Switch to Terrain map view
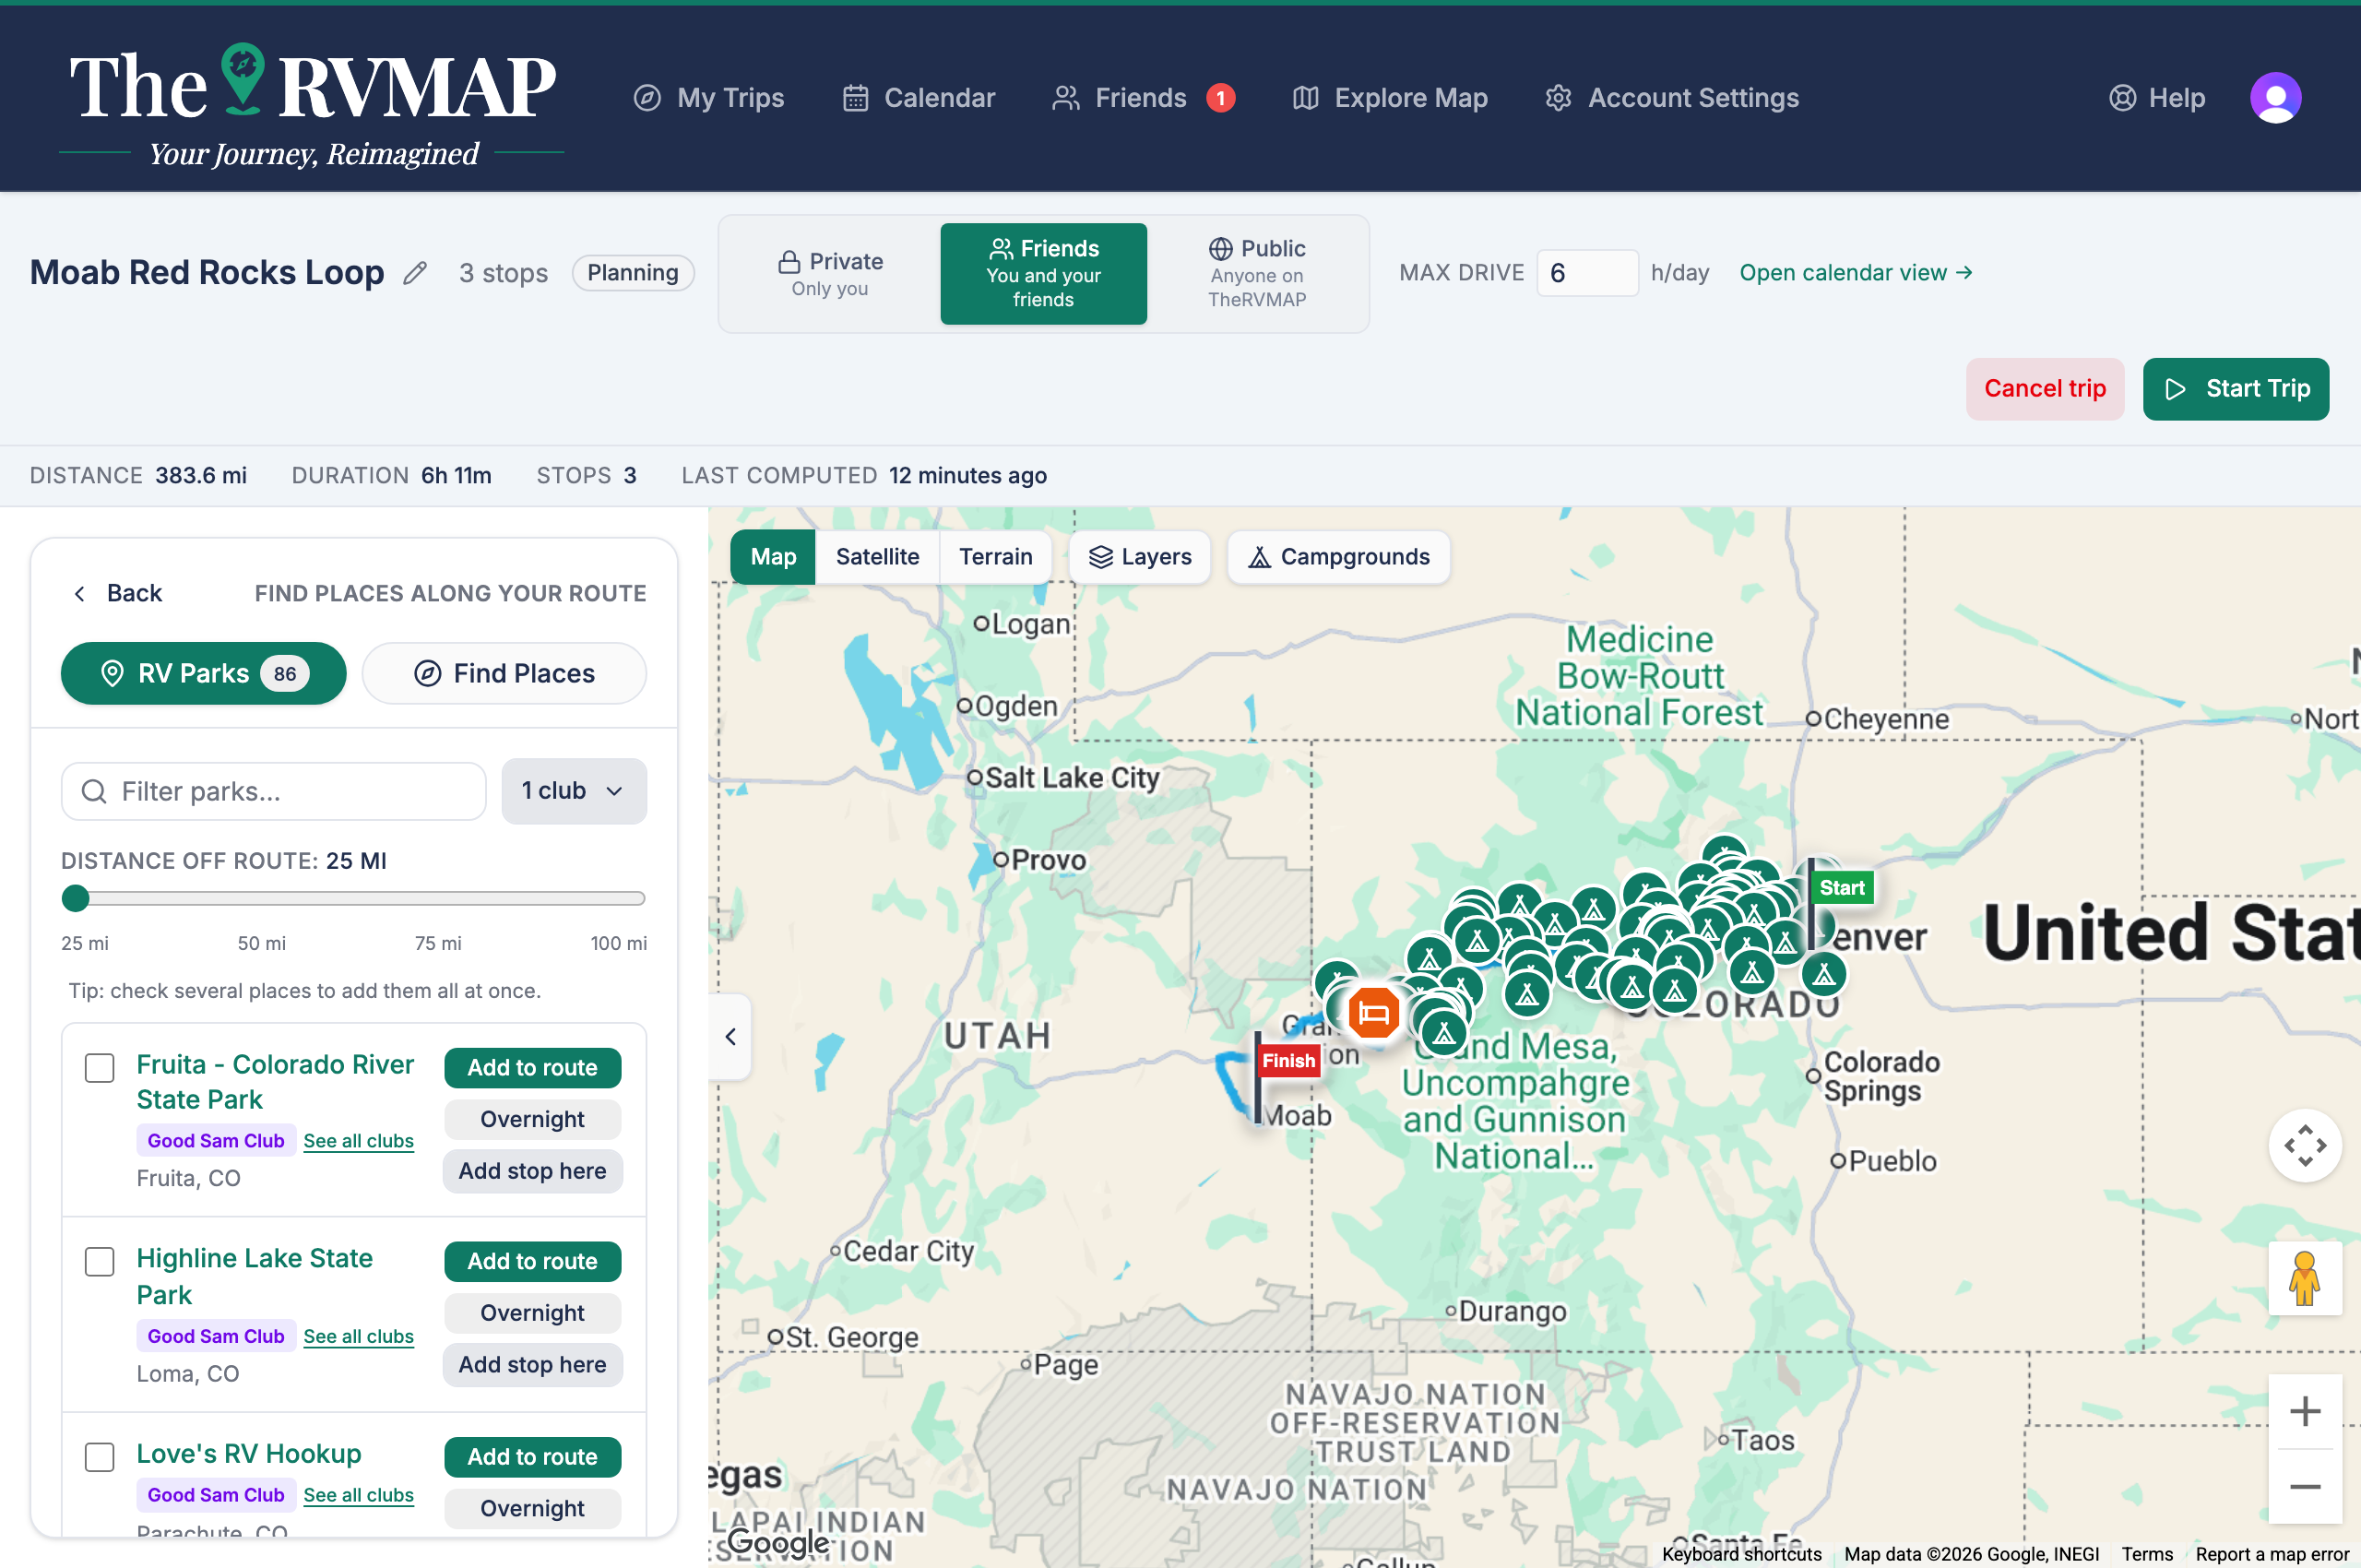Viewport: 2361px width, 1568px height. [995, 557]
